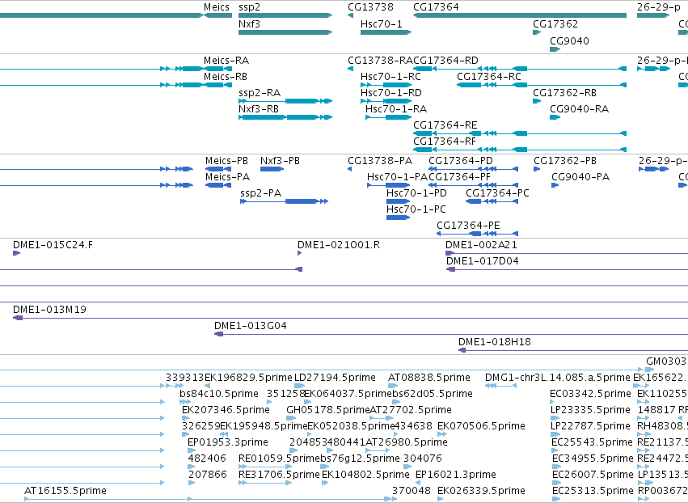Select the LD27194.5prime EST label
Image resolution: width=688 pixels, height=503 pixels.
(335, 378)
